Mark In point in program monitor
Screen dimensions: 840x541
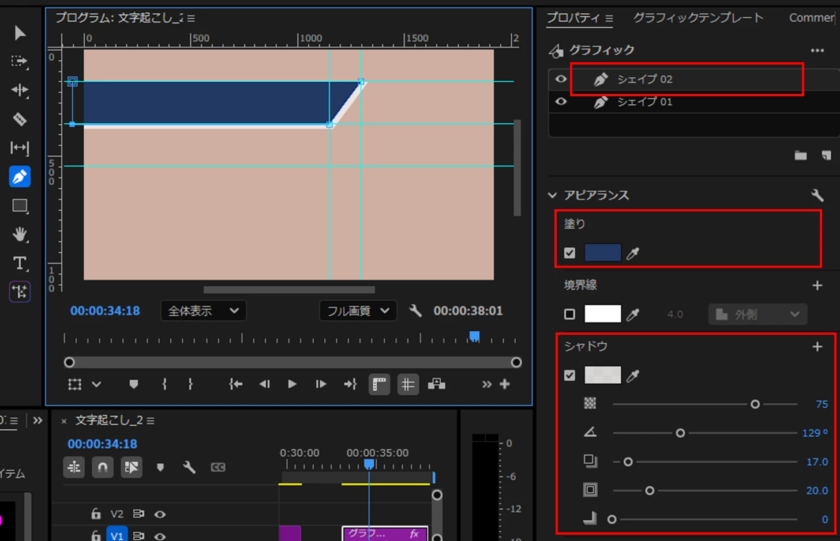click(164, 384)
